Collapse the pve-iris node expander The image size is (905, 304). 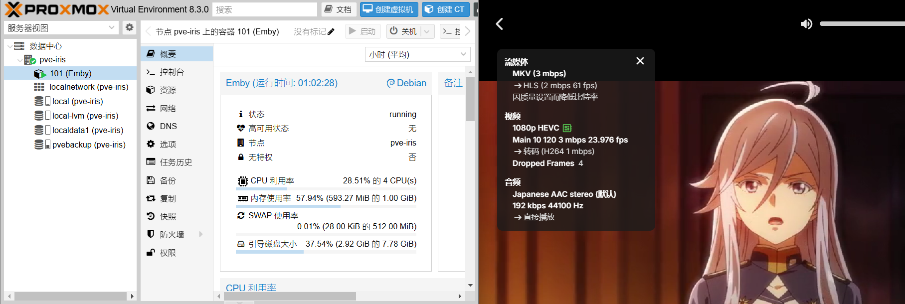(19, 60)
